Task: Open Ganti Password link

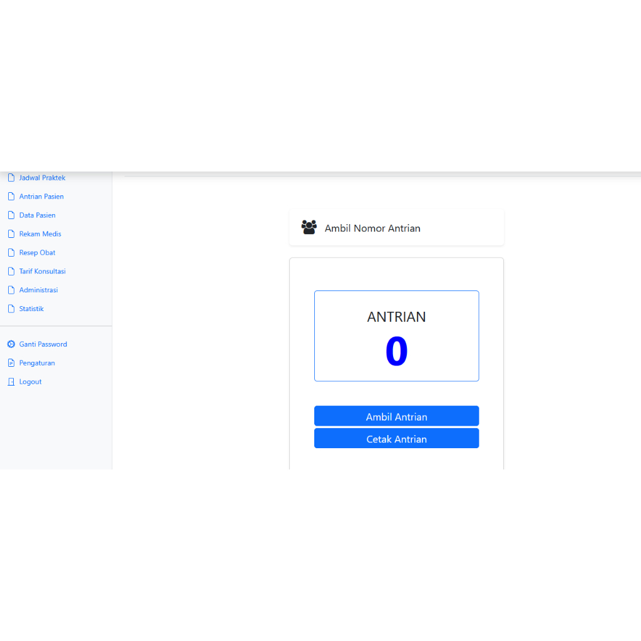Action: point(43,344)
